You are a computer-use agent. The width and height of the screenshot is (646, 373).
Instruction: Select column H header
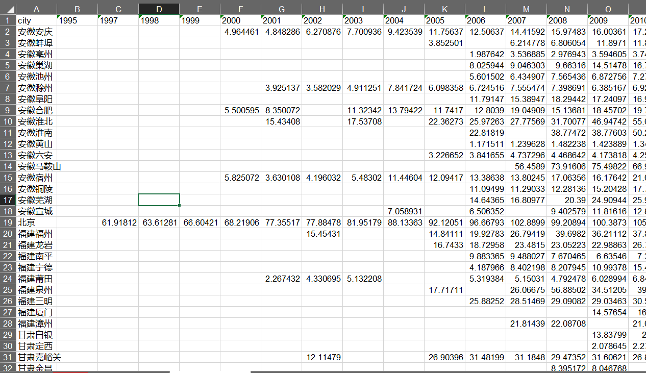click(x=322, y=9)
